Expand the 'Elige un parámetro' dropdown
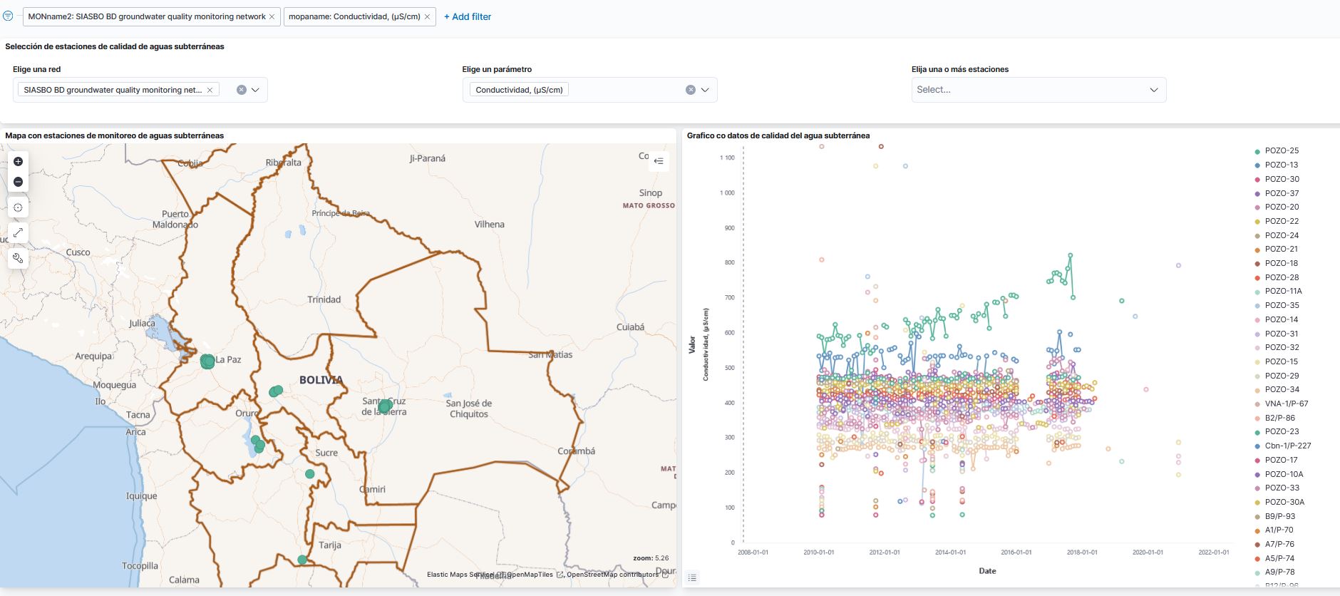The image size is (1340, 596). [x=705, y=90]
